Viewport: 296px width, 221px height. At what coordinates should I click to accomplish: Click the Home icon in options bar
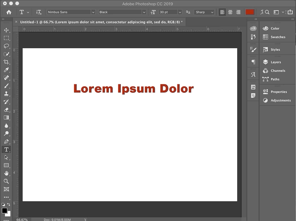[9, 12]
